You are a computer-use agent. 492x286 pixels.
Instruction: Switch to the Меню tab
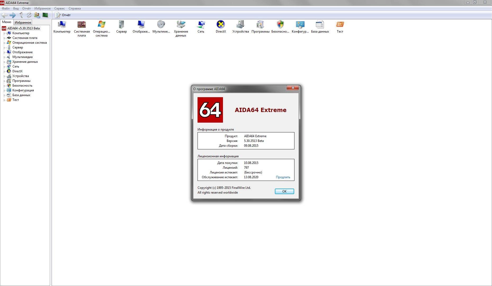(x=7, y=22)
